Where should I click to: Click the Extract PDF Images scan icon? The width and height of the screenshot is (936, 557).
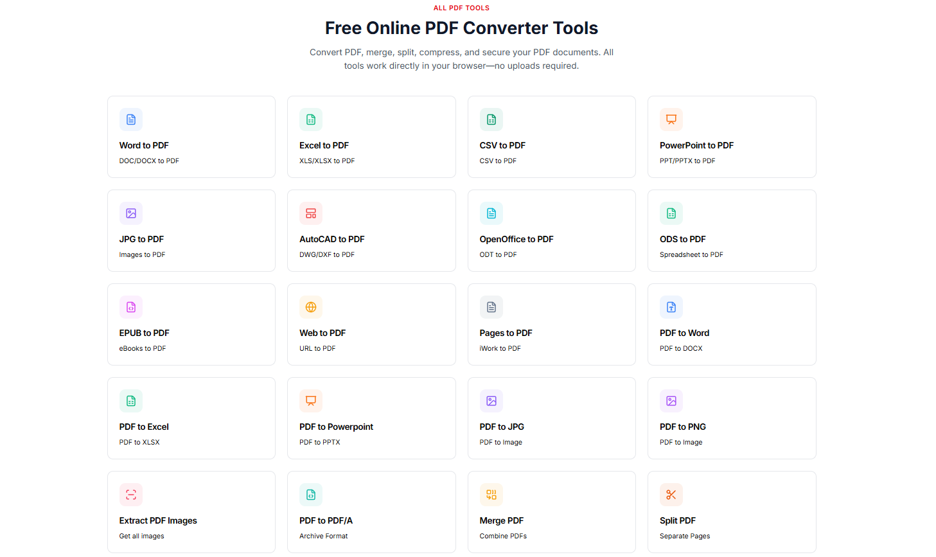[131, 495]
